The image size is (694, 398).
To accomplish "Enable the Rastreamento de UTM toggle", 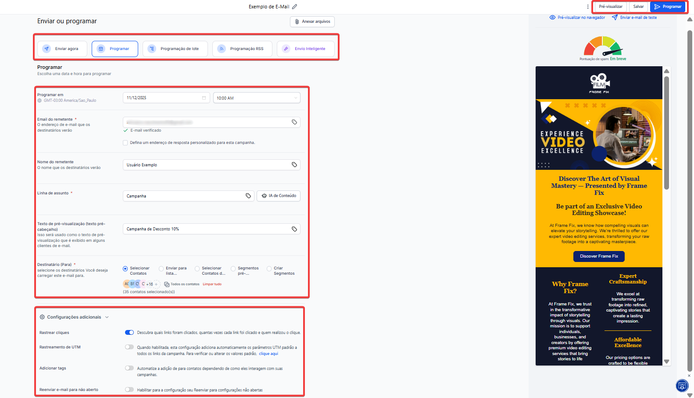I will [x=129, y=347].
